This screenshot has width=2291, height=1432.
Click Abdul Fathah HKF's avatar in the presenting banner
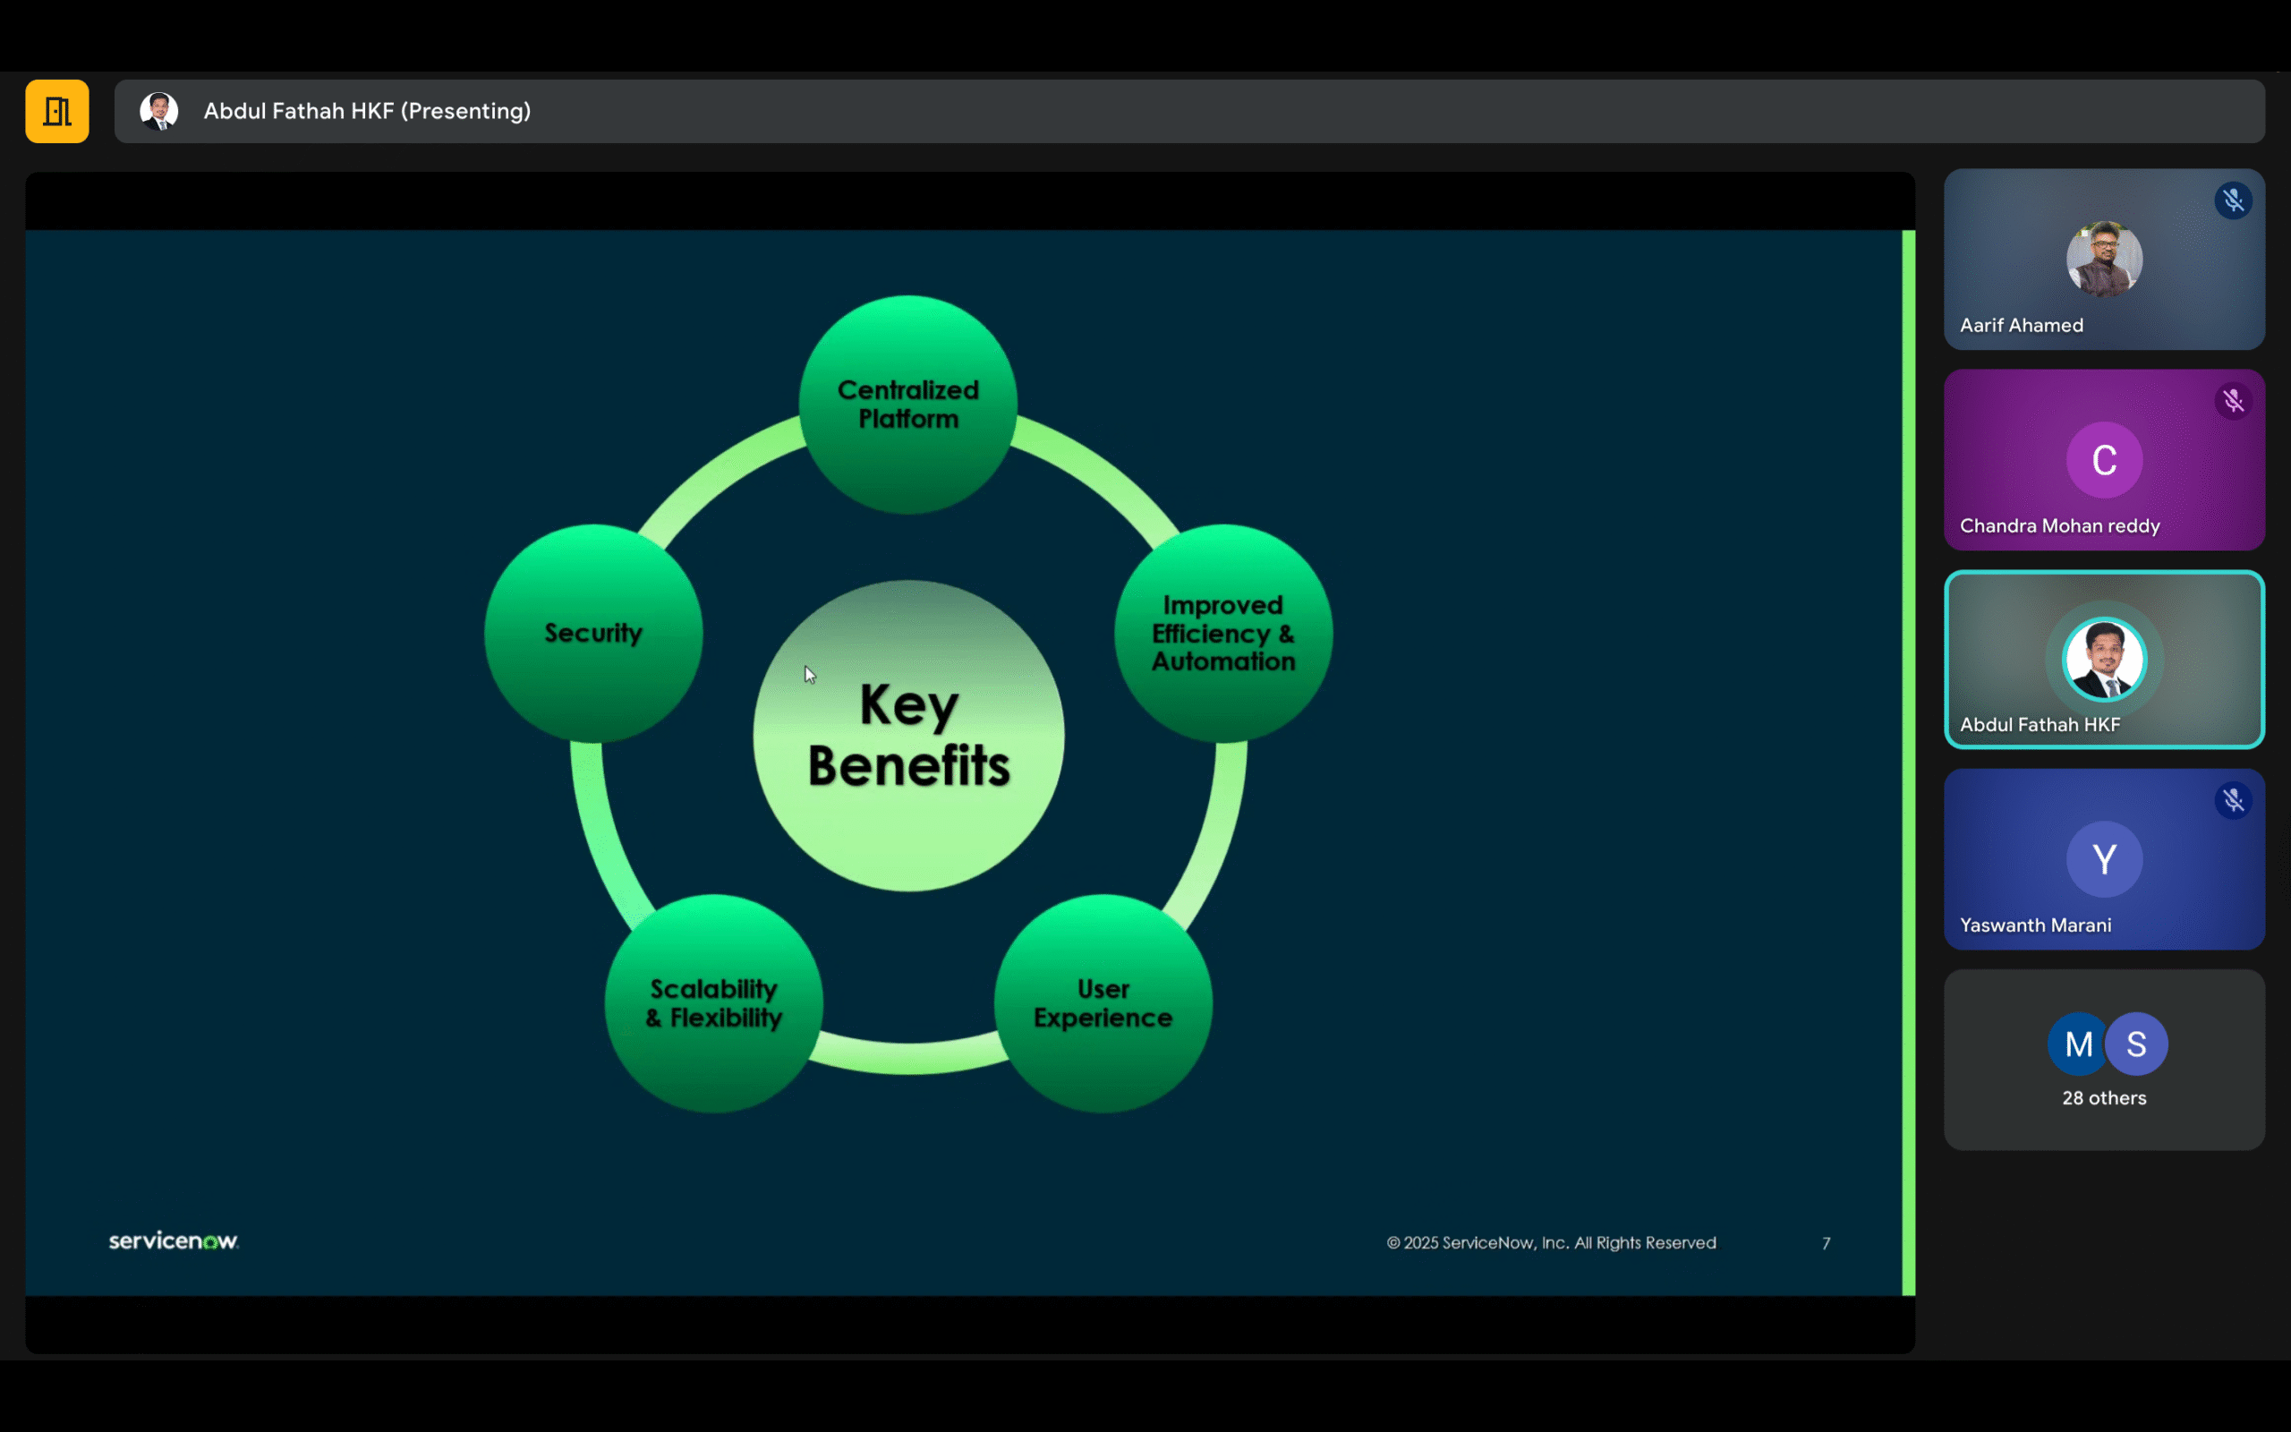pos(159,111)
